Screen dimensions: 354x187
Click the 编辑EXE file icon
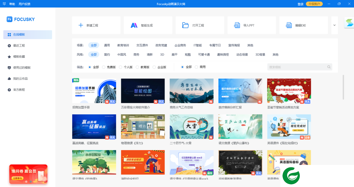(x=289, y=25)
